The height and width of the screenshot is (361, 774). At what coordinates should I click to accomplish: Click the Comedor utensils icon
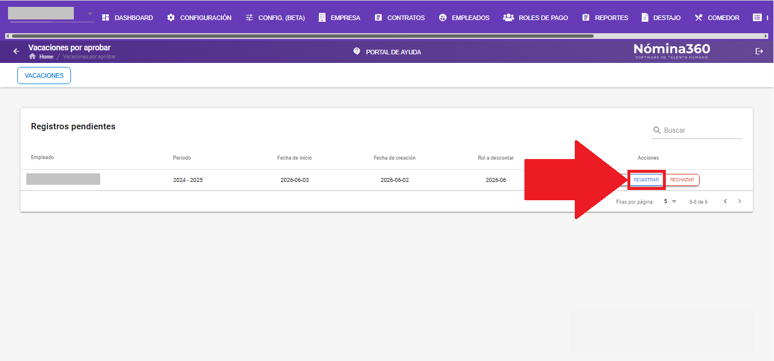(698, 18)
